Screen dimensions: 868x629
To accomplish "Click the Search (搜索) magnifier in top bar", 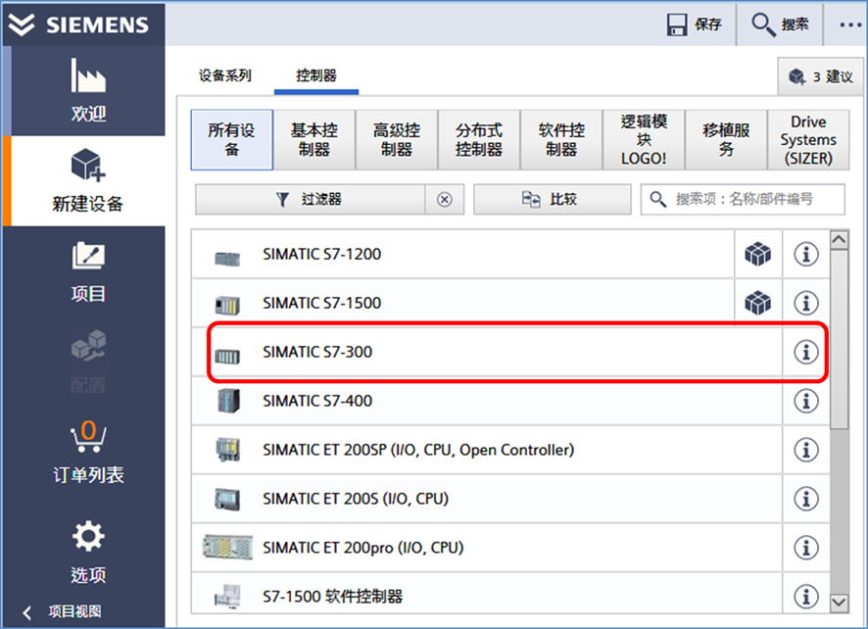I will click(x=763, y=24).
